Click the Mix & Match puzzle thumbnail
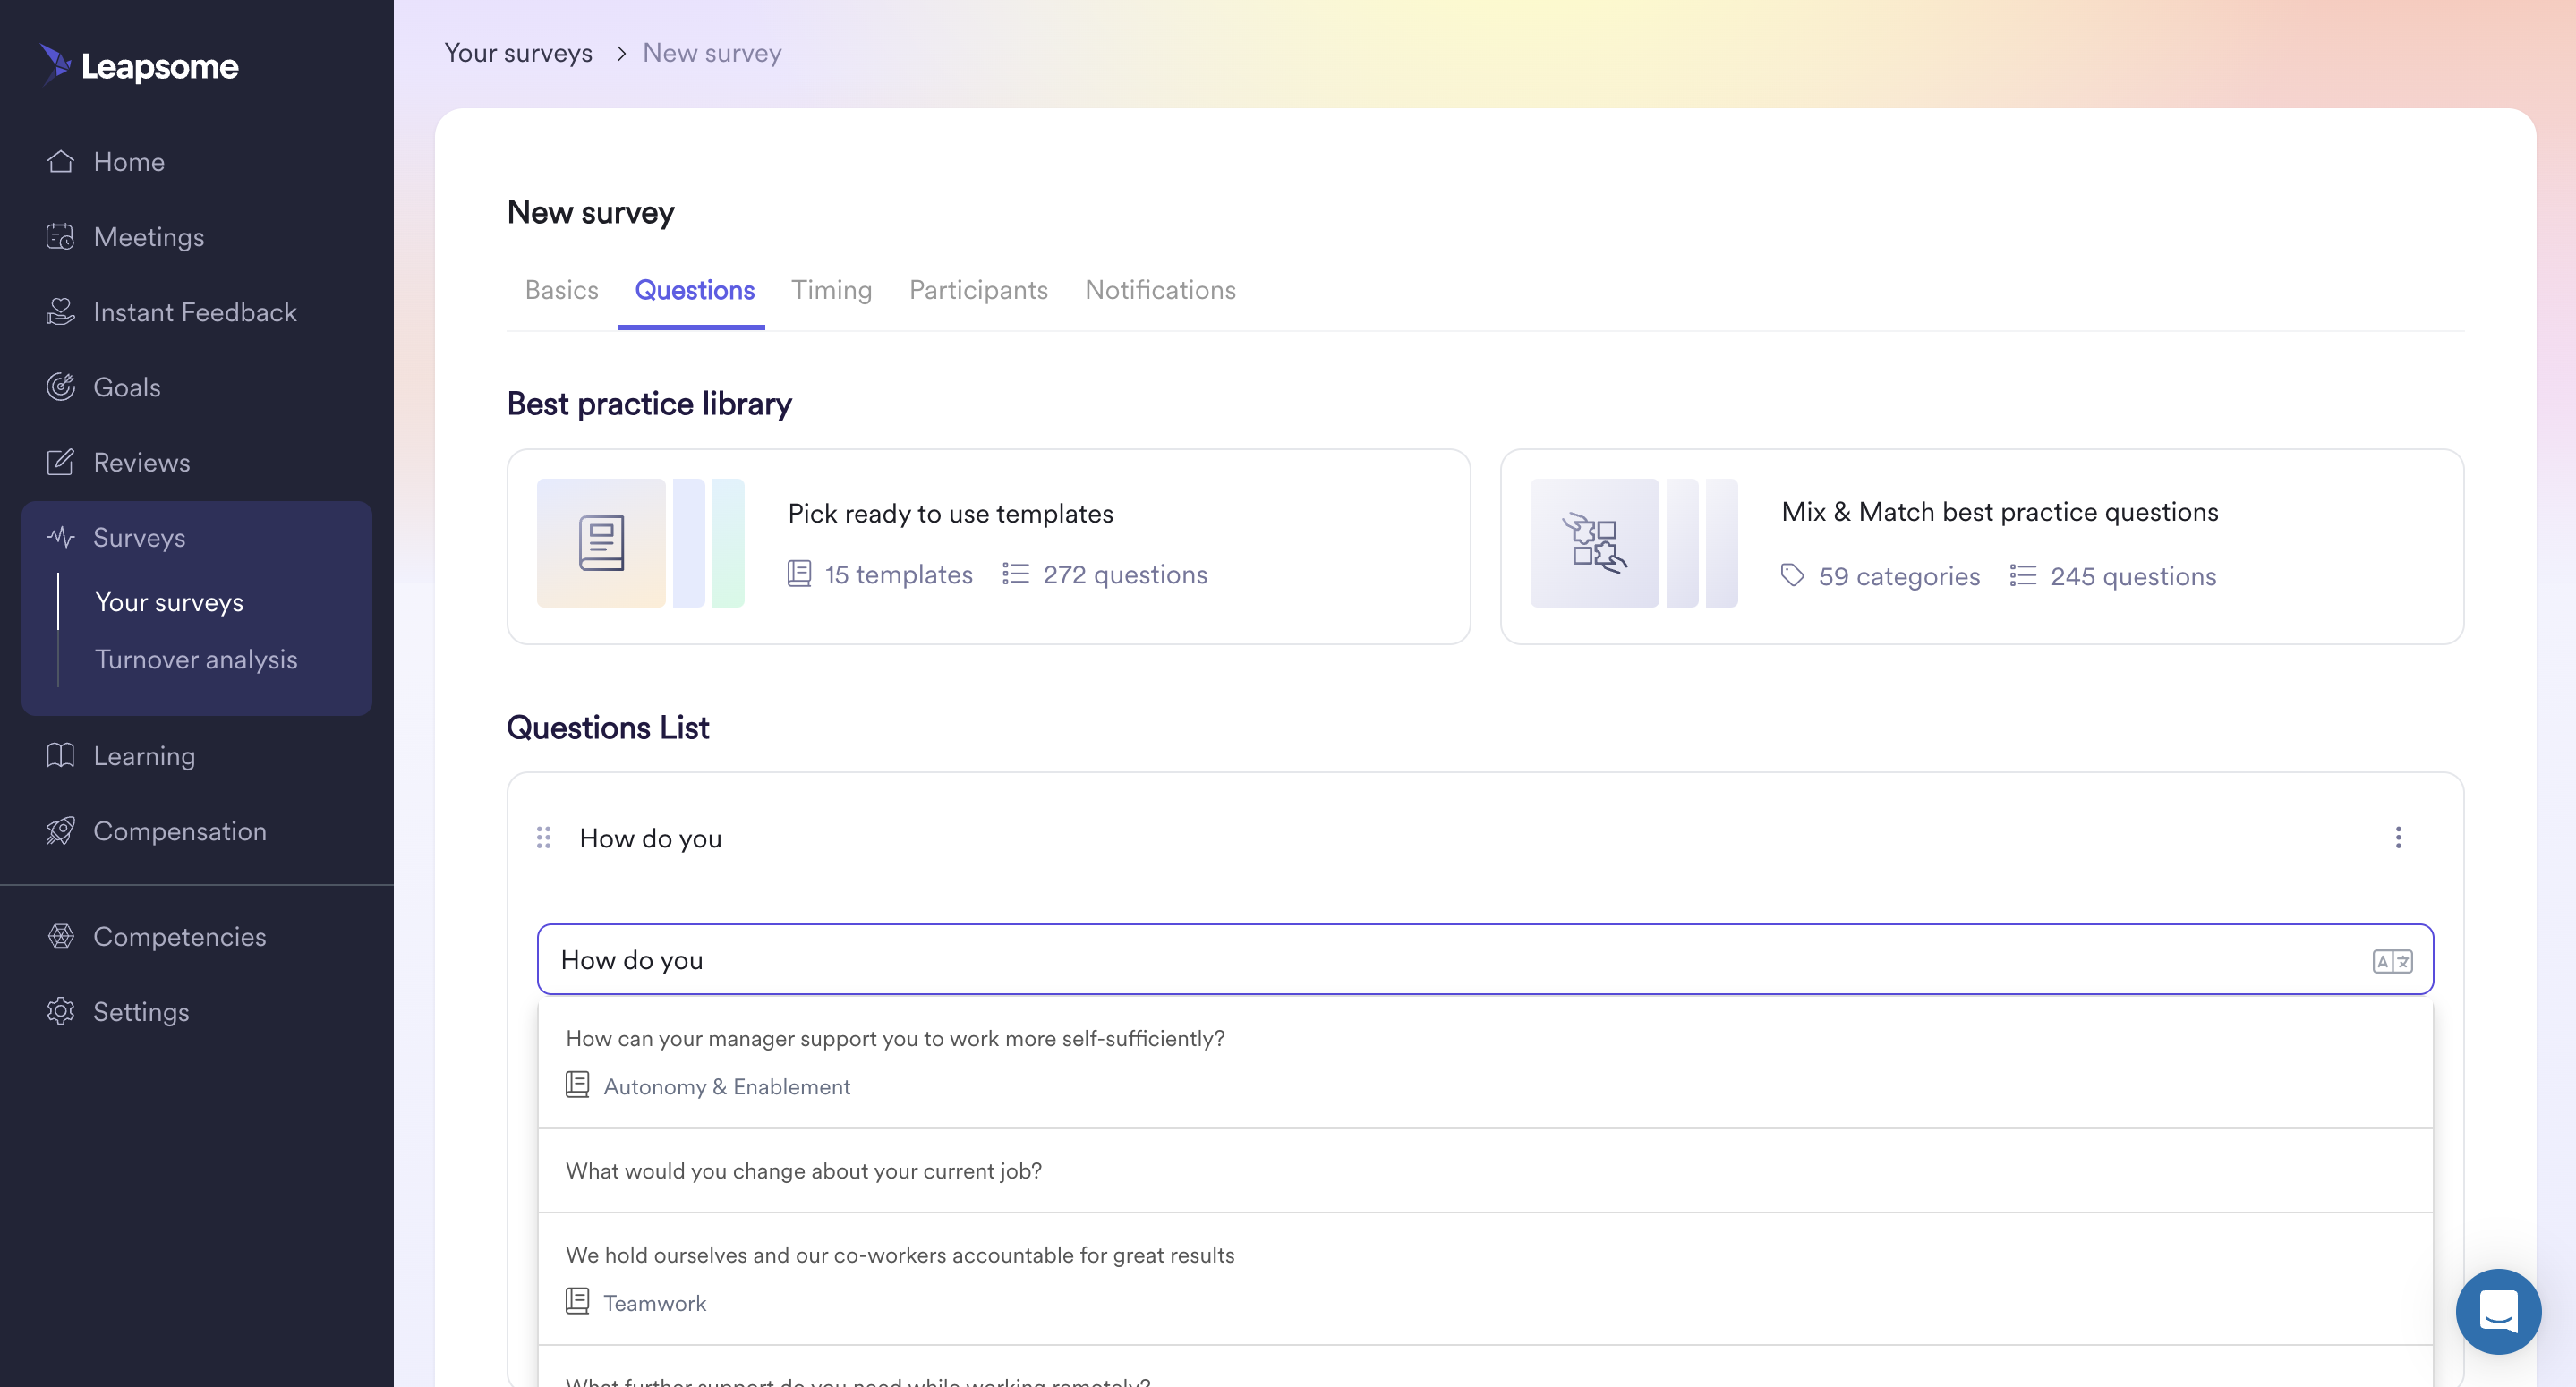 pyautogui.click(x=1594, y=543)
